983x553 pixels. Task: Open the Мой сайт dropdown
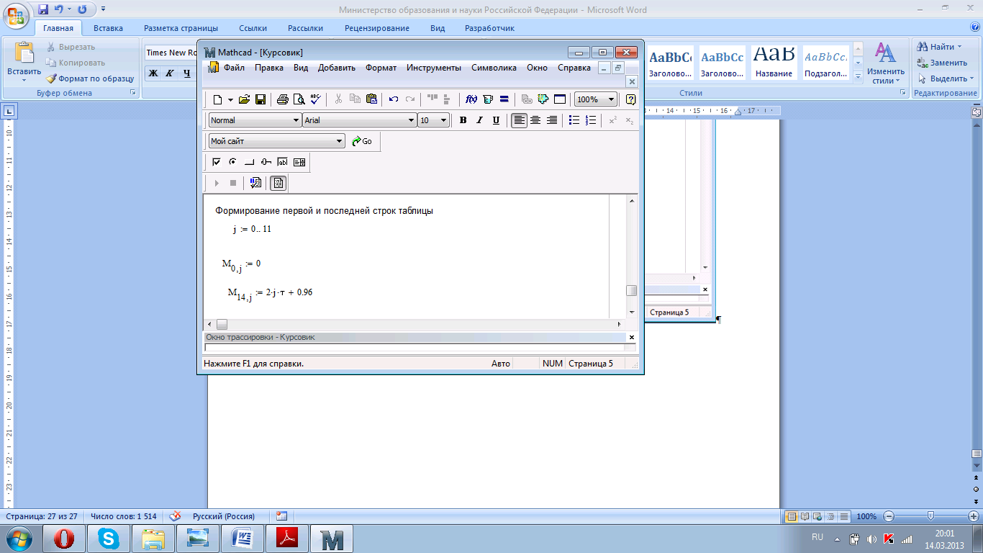[x=340, y=141]
